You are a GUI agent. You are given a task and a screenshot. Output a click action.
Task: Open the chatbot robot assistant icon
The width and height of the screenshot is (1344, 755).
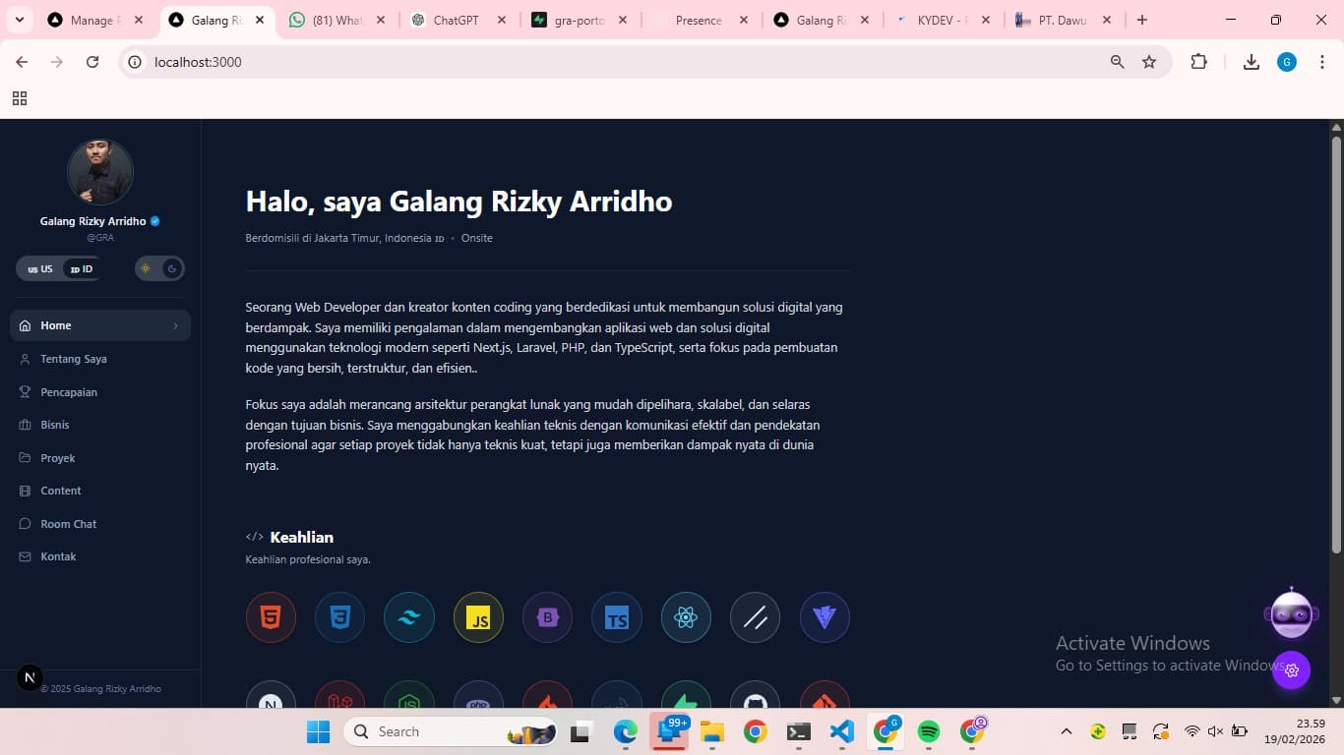tap(1292, 614)
